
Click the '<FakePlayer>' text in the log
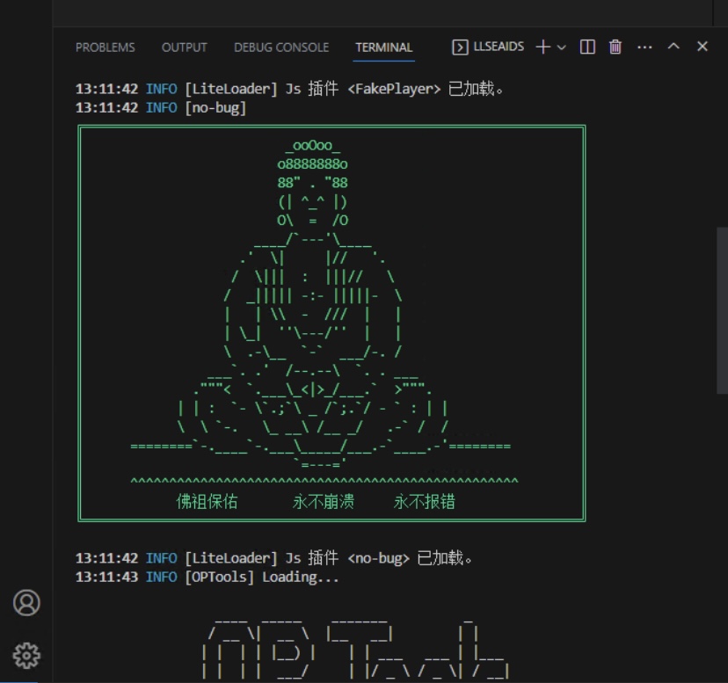click(x=394, y=89)
